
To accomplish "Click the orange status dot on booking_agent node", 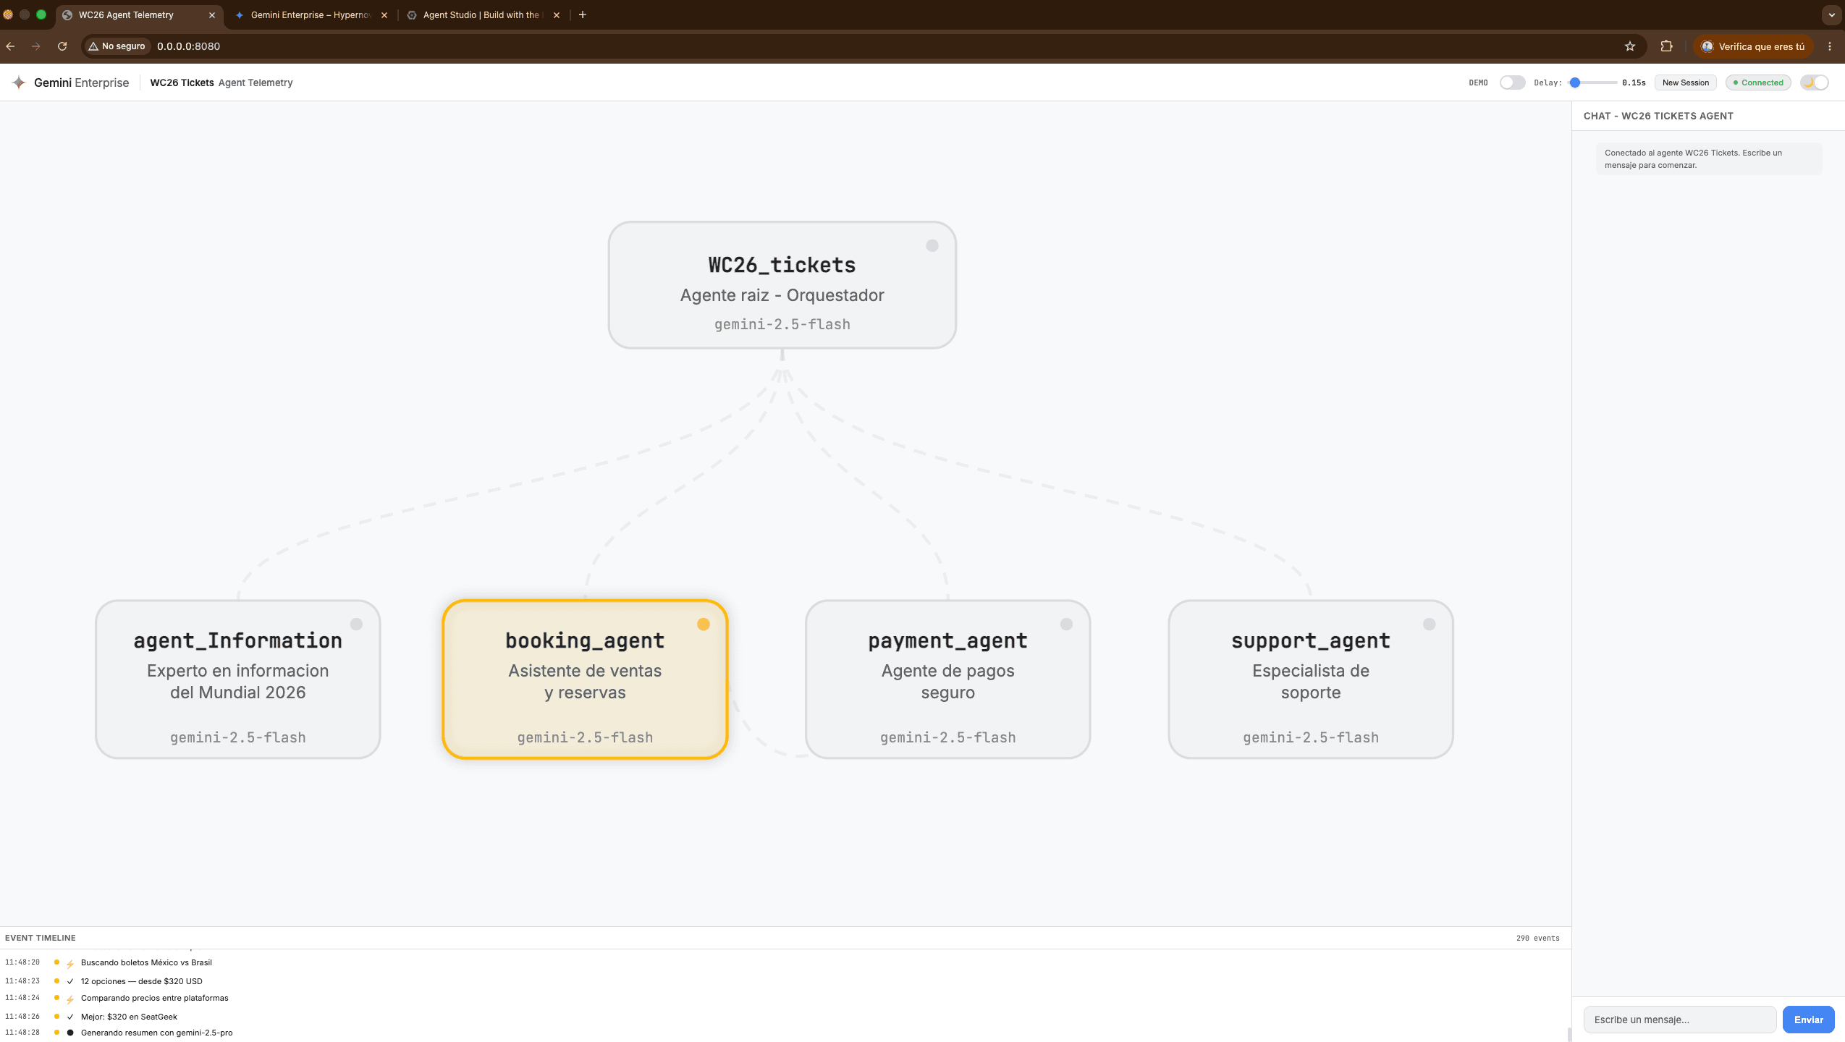I will pos(704,624).
